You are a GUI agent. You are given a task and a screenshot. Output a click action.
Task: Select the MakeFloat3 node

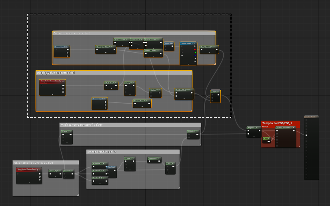tap(112, 172)
